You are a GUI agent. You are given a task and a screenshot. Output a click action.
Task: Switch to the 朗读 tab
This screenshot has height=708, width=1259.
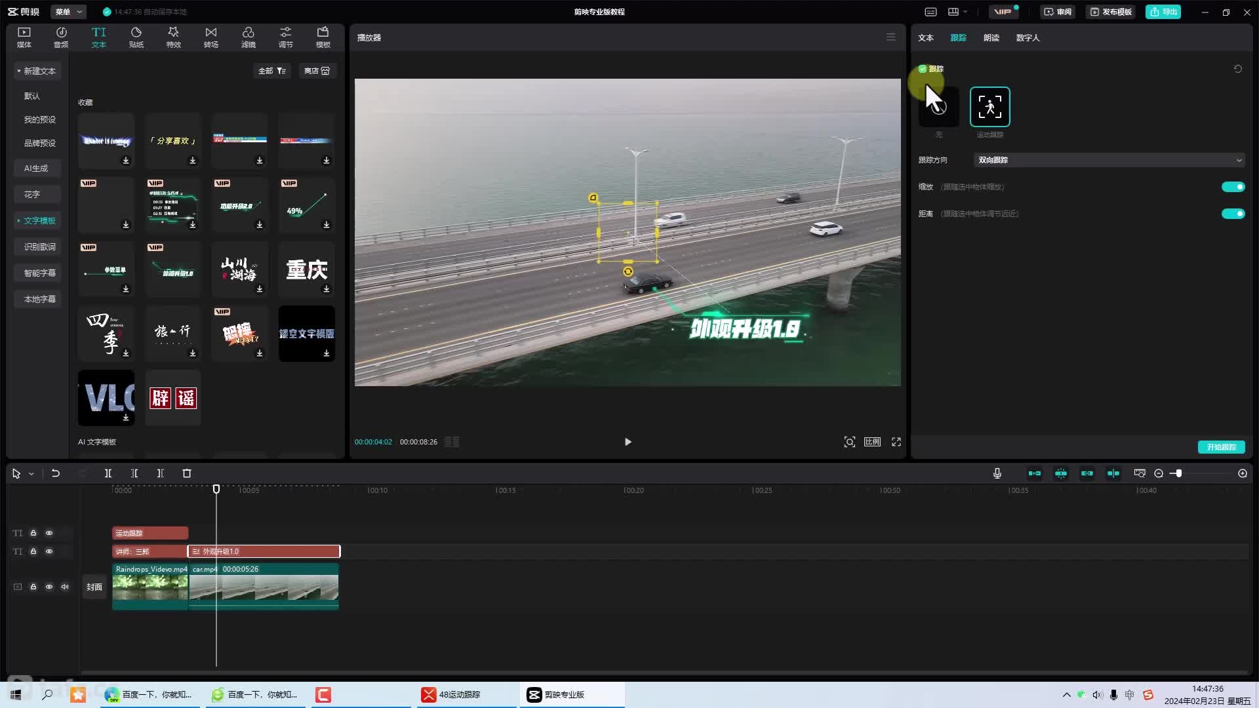point(991,38)
